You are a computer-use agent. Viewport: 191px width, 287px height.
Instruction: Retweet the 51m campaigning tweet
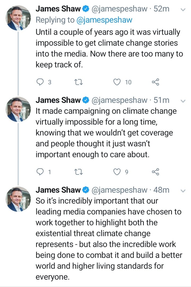click(79, 172)
